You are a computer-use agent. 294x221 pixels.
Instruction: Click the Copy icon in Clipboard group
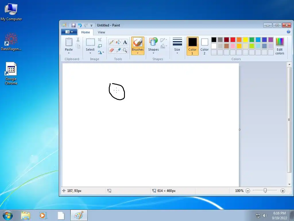78,46
